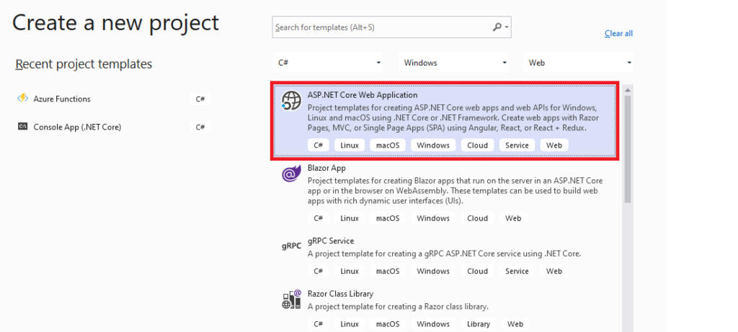Click the ASP.NET Core Web Application globe icon

291,101
